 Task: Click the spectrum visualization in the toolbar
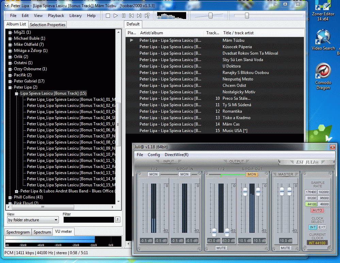point(171,16)
